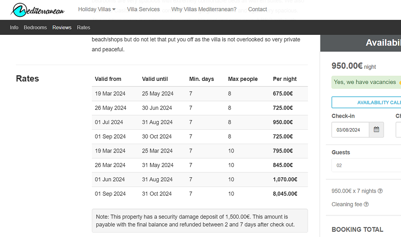
Task: Open the Holiday Villas dropdown menu
Action: point(97,9)
